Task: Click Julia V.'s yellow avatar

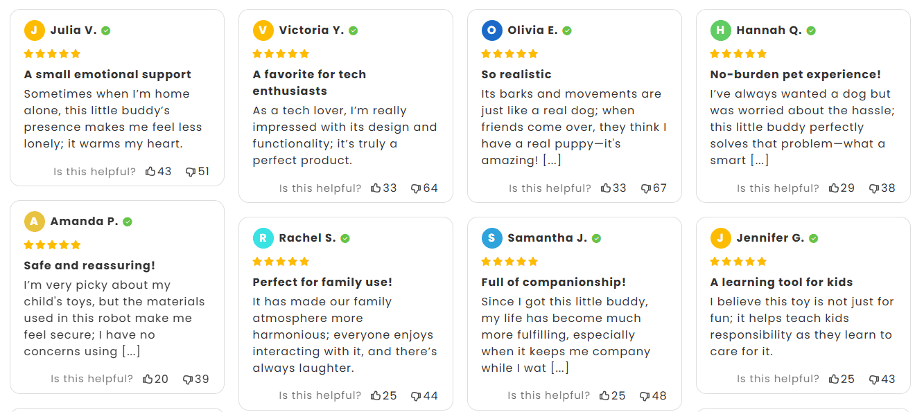Action: pos(34,30)
